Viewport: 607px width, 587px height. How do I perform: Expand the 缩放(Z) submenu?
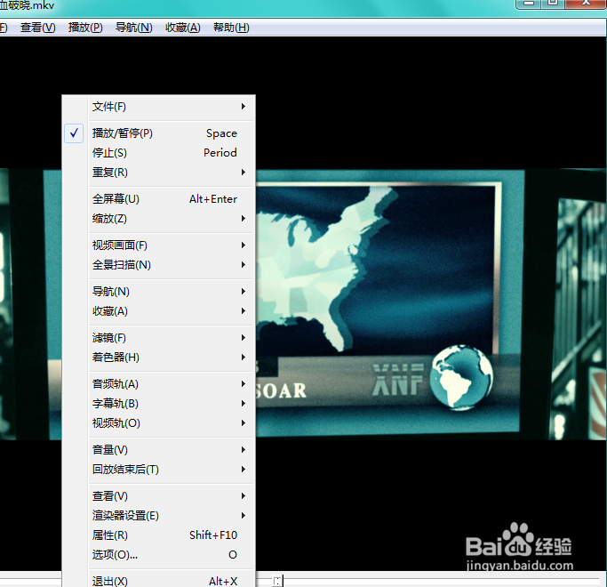pyautogui.click(x=158, y=219)
